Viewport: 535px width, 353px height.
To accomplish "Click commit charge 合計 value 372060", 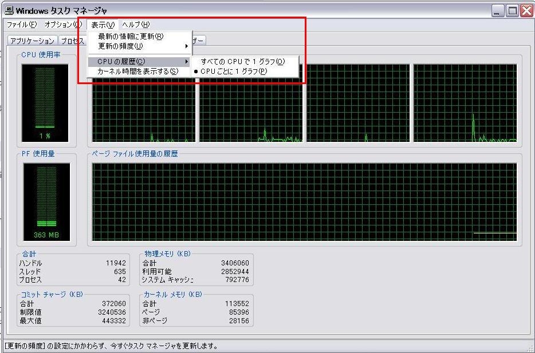I will (x=113, y=304).
